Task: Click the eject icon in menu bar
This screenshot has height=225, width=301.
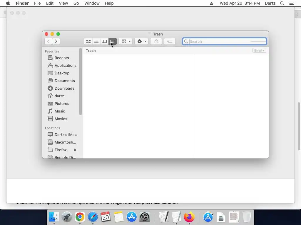Action: (211, 3)
